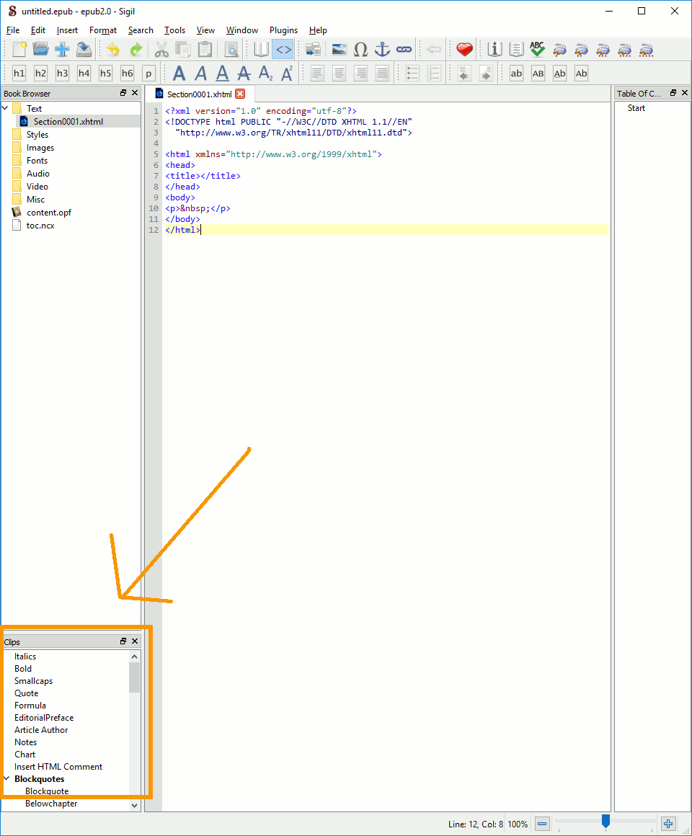Image resolution: width=692 pixels, height=836 pixels.
Task: Close the Clips panel
Action: 135,641
